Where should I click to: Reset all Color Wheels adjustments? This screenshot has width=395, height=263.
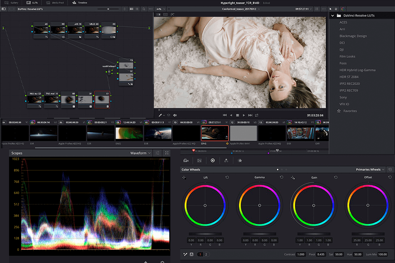point(390,170)
